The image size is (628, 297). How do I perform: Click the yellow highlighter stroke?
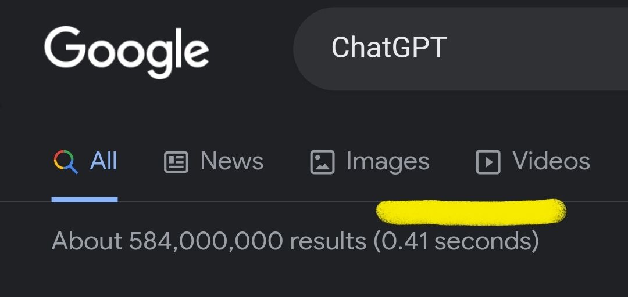(x=471, y=211)
